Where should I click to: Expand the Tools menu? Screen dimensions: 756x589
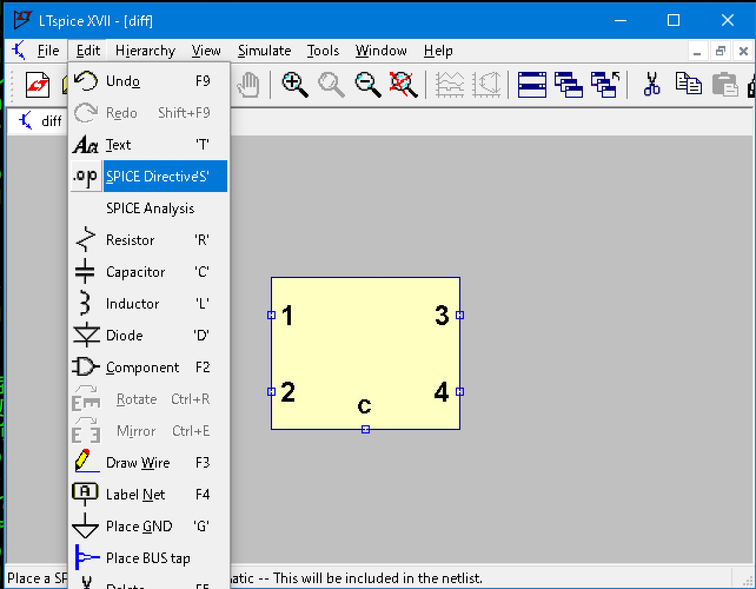pos(323,51)
